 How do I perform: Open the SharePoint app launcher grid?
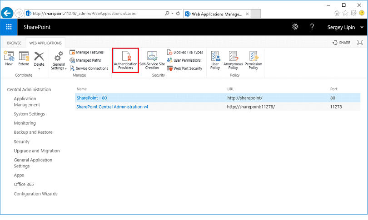click(9, 27)
